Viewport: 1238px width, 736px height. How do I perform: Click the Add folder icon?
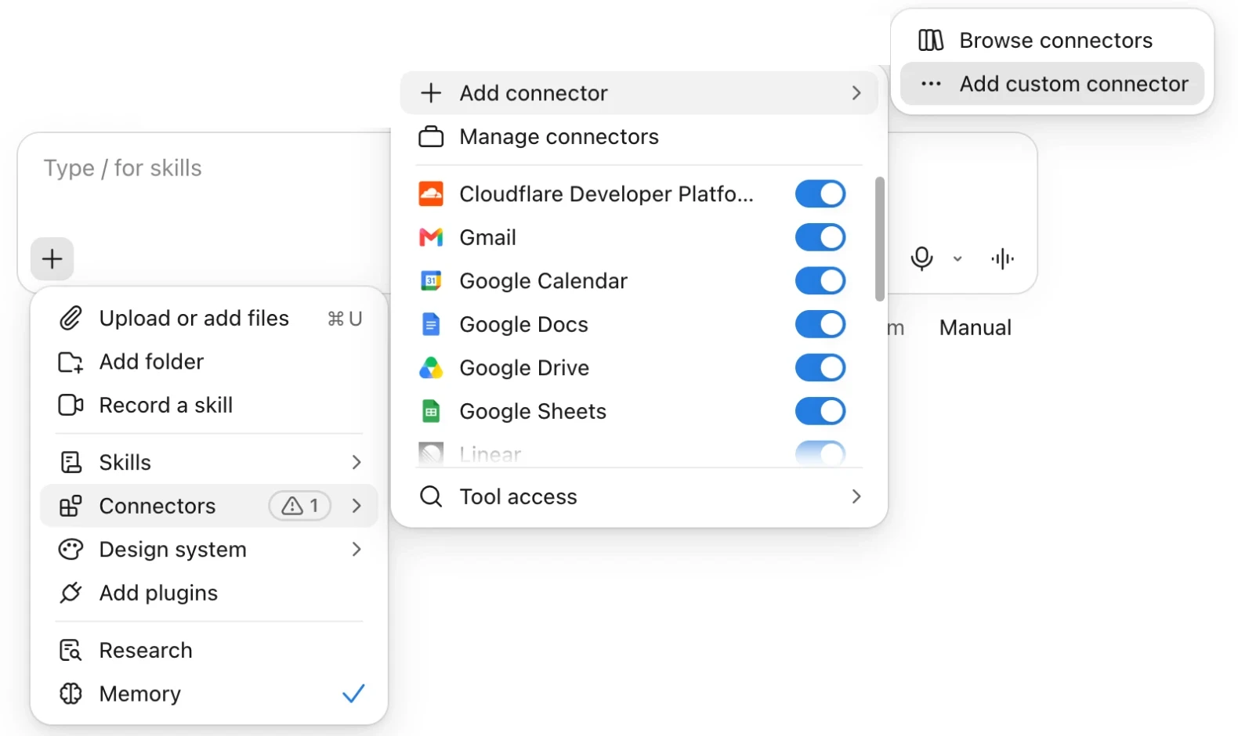point(71,362)
